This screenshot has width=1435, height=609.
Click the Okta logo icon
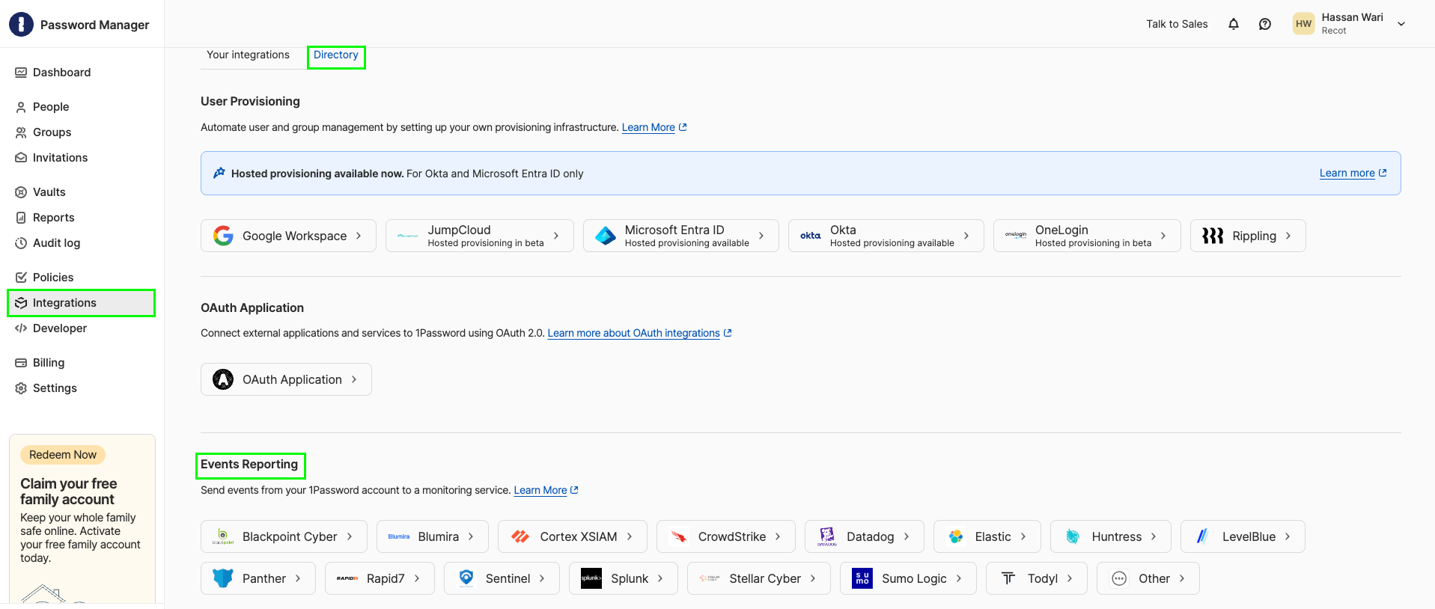pyautogui.click(x=810, y=236)
